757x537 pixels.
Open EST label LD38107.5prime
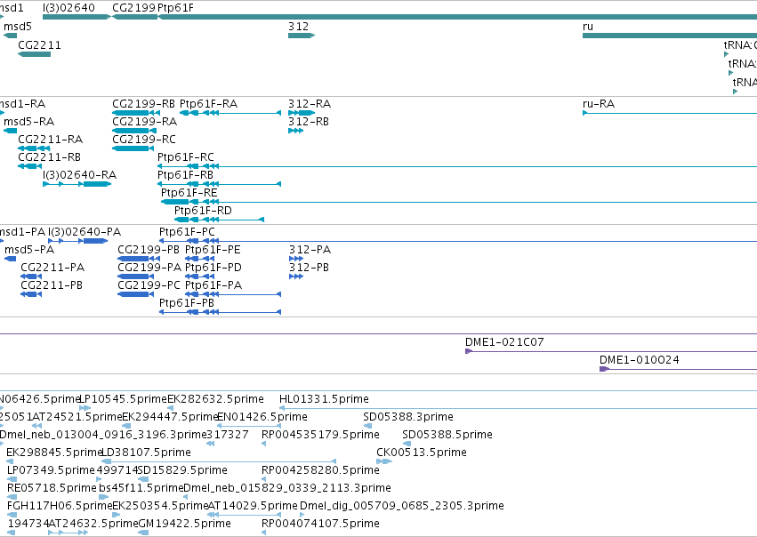click(x=146, y=453)
